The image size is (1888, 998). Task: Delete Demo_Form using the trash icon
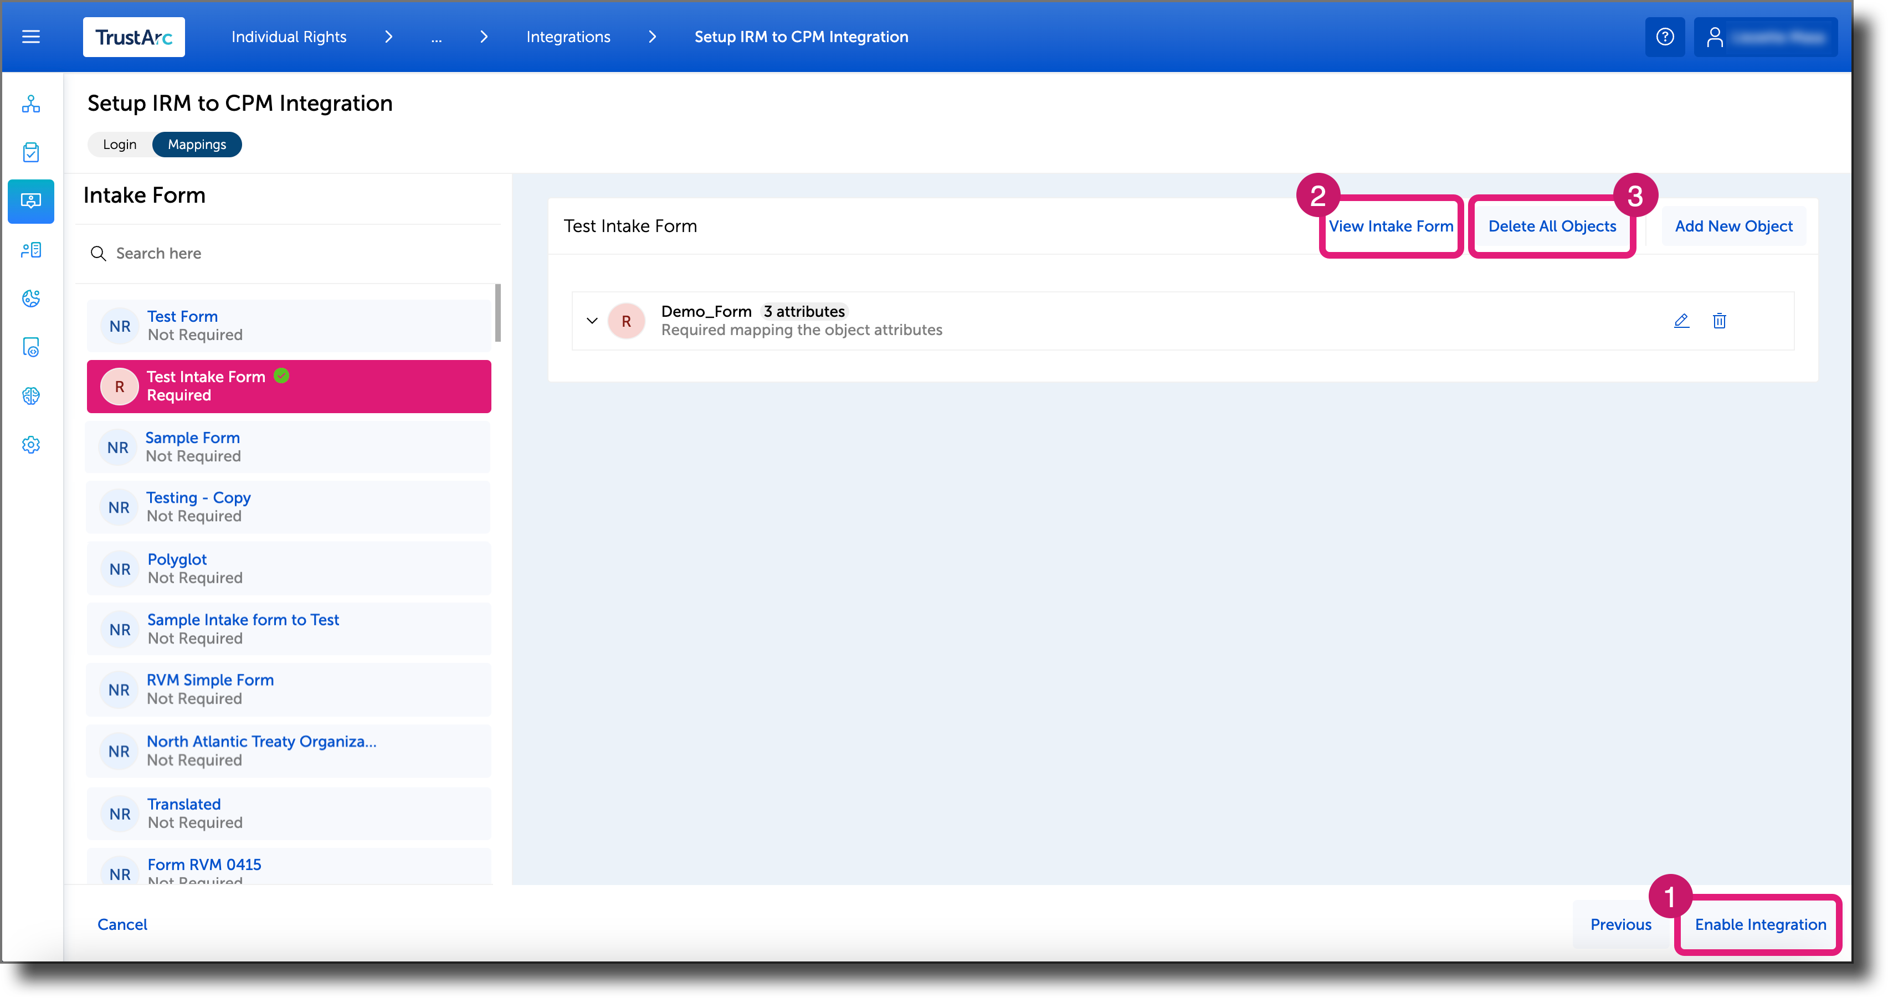pyautogui.click(x=1720, y=320)
